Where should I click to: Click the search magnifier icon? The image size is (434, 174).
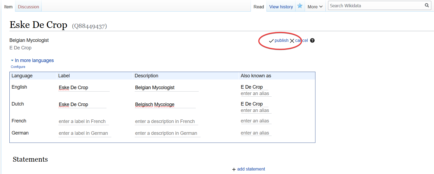(x=427, y=5)
